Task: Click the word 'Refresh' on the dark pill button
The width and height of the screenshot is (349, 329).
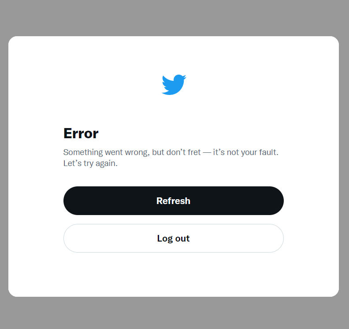Action: click(x=173, y=201)
